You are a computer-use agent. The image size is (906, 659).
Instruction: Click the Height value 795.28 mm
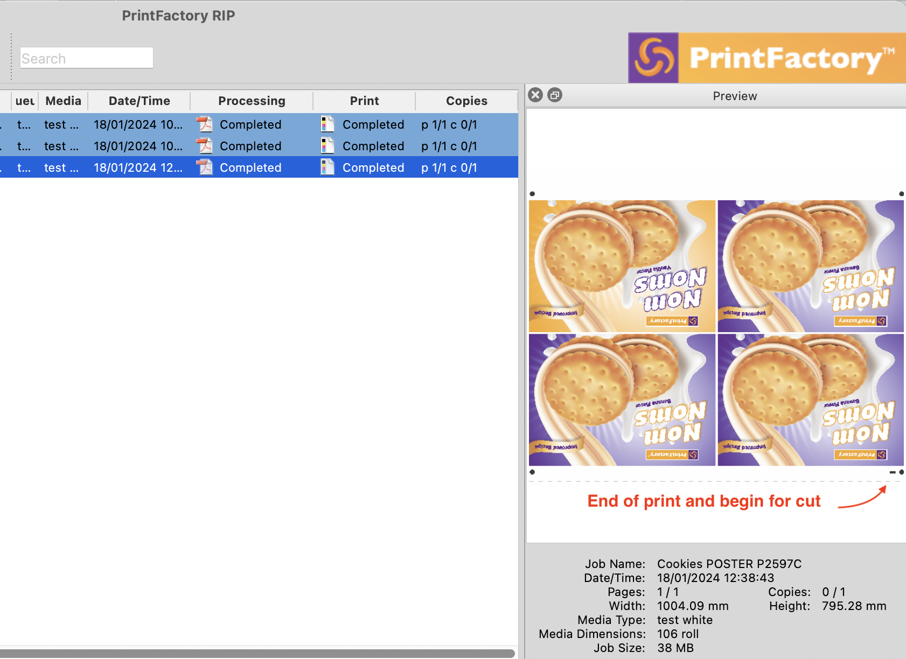(854, 606)
